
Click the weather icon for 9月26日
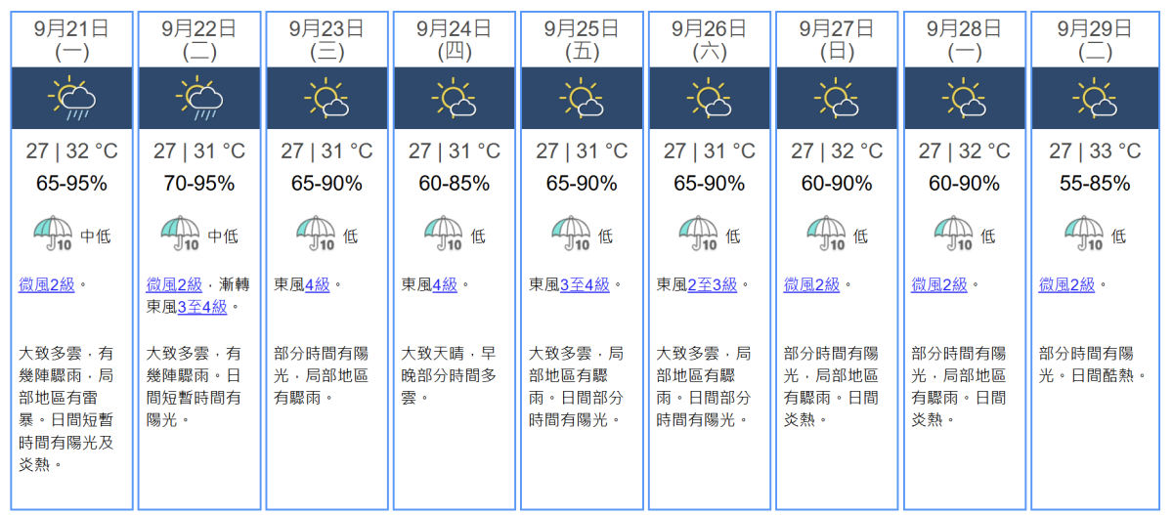[x=710, y=99]
